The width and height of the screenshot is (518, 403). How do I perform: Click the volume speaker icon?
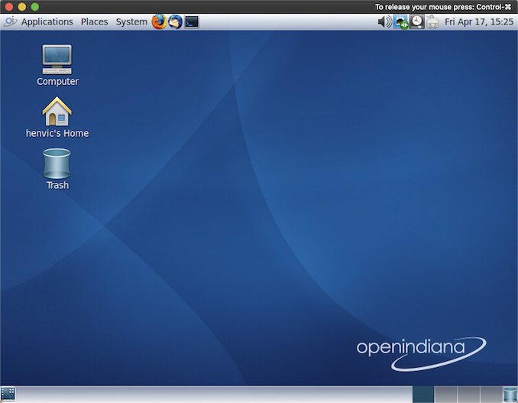384,22
